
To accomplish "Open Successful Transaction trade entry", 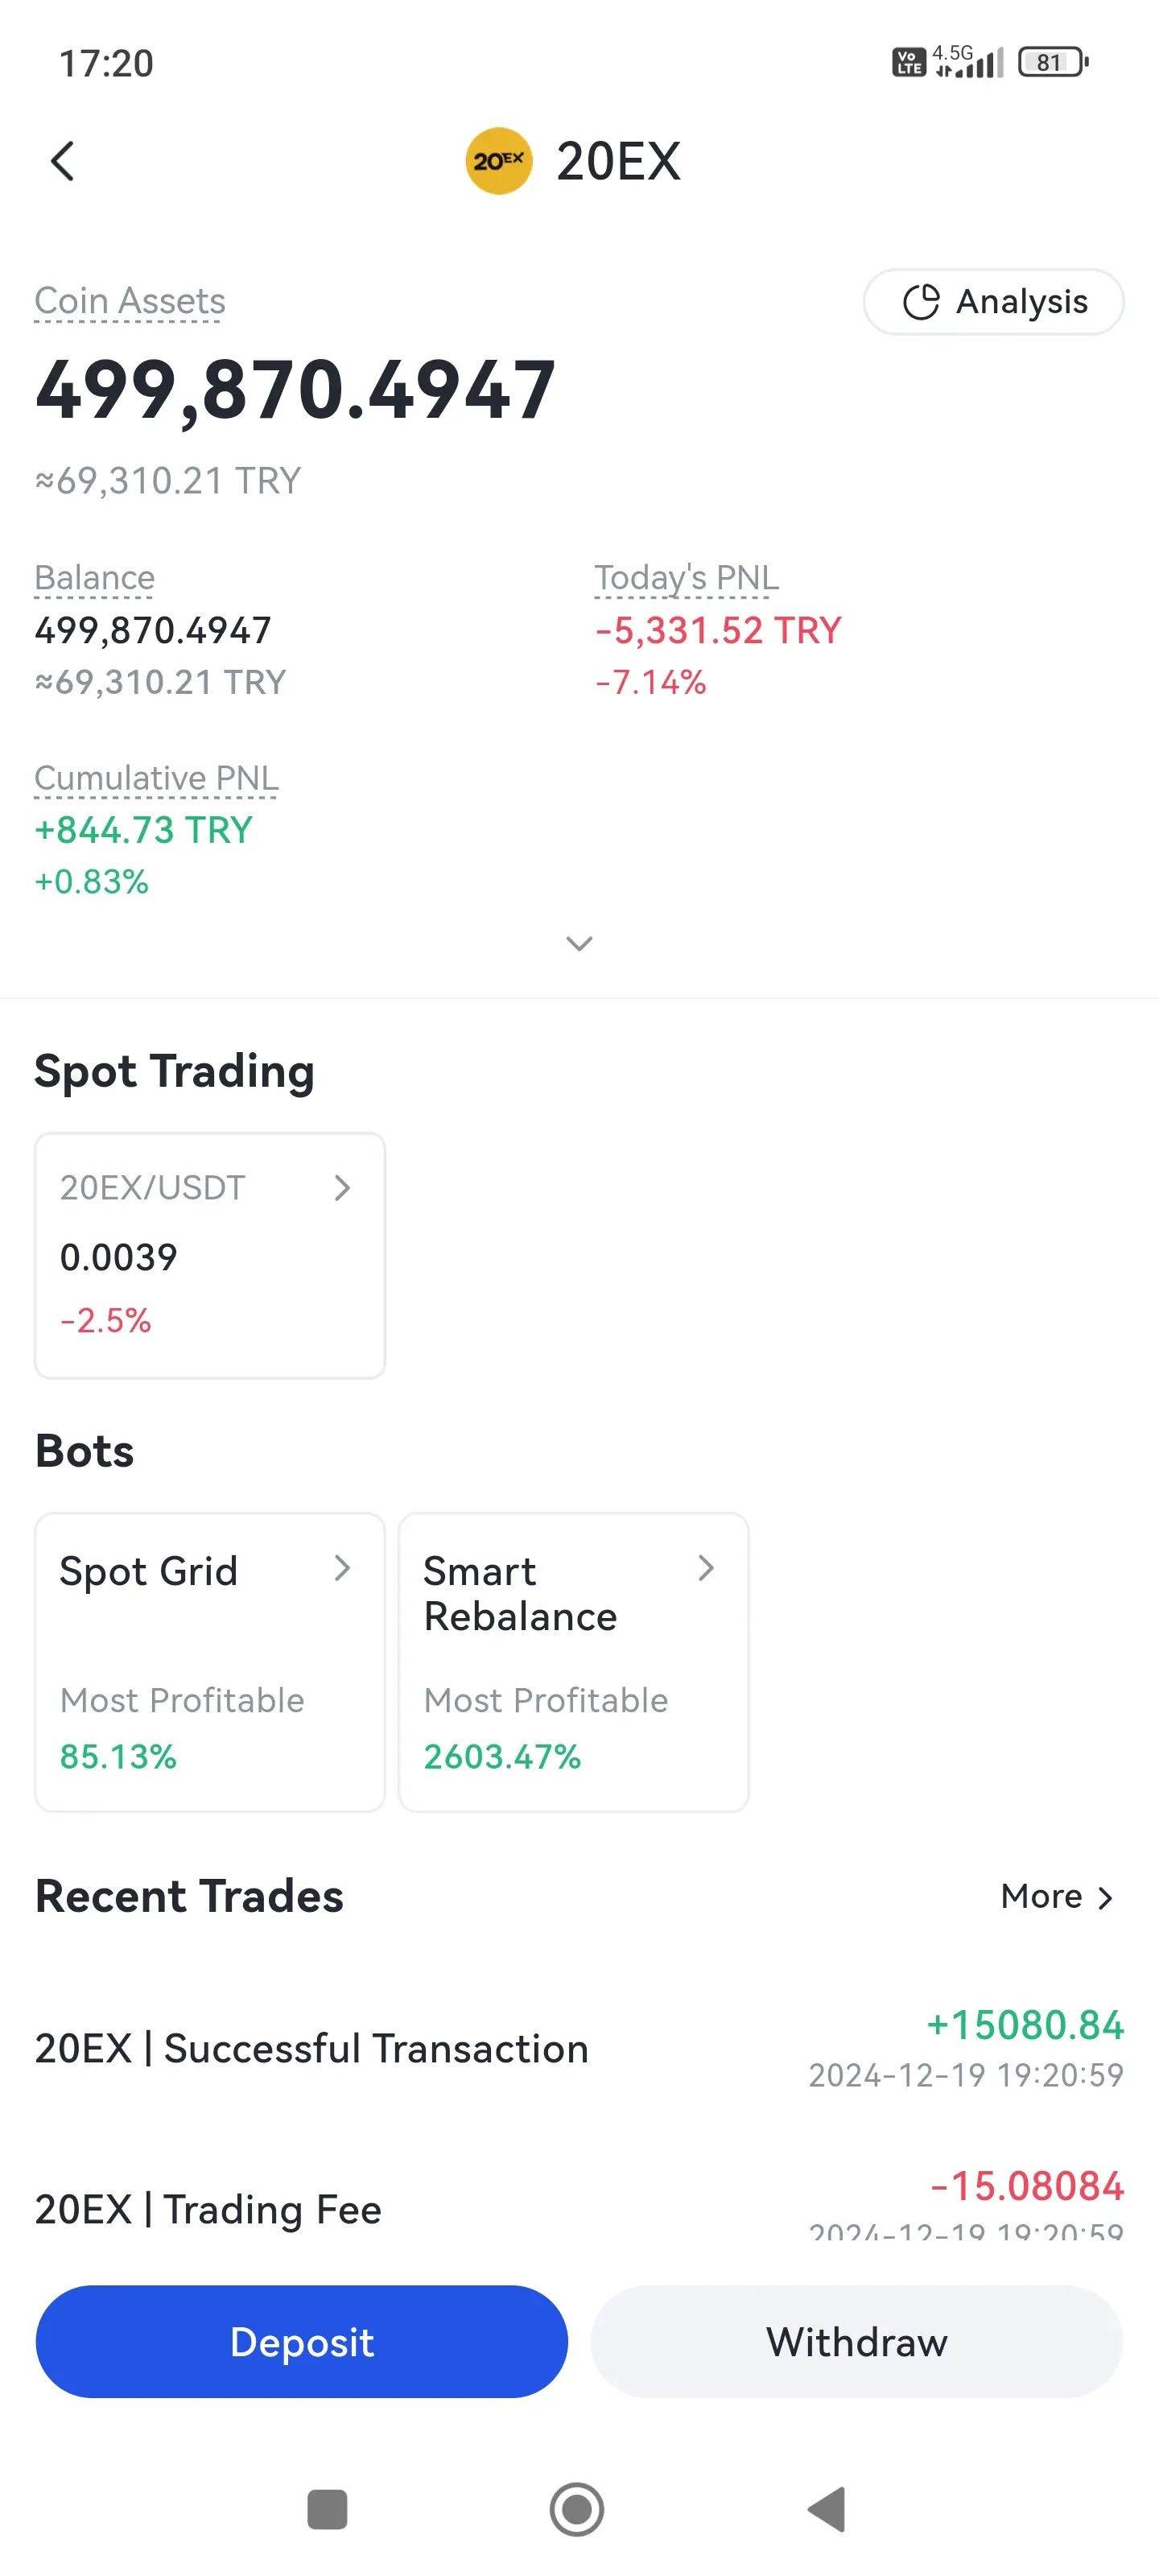I will click(579, 2048).
